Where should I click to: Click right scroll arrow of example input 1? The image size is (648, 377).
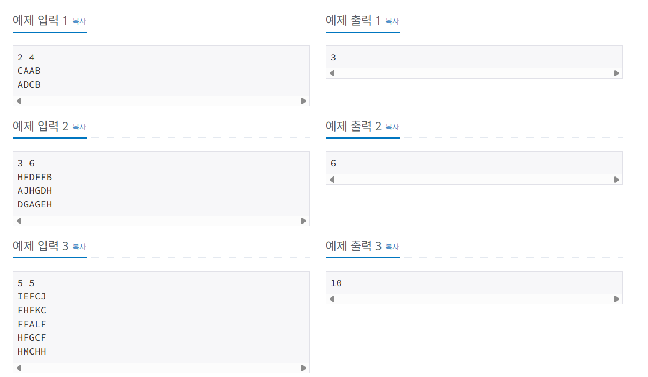tap(304, 101)
